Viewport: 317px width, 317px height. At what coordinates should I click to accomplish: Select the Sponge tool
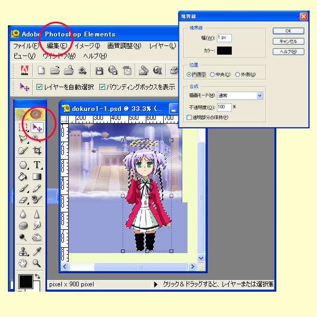point(23,226)
